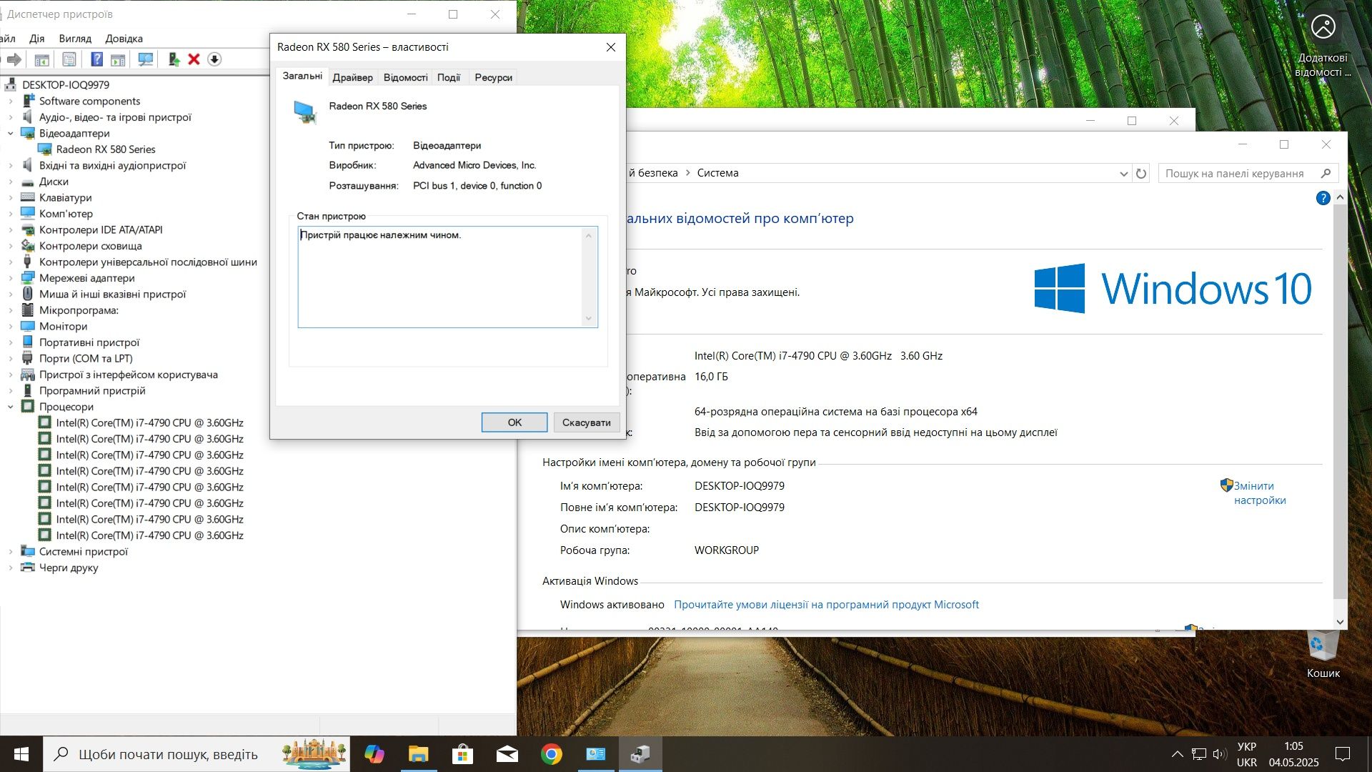
Task: Click the red X uninstall device icon
Action: (x=194, y=59)
